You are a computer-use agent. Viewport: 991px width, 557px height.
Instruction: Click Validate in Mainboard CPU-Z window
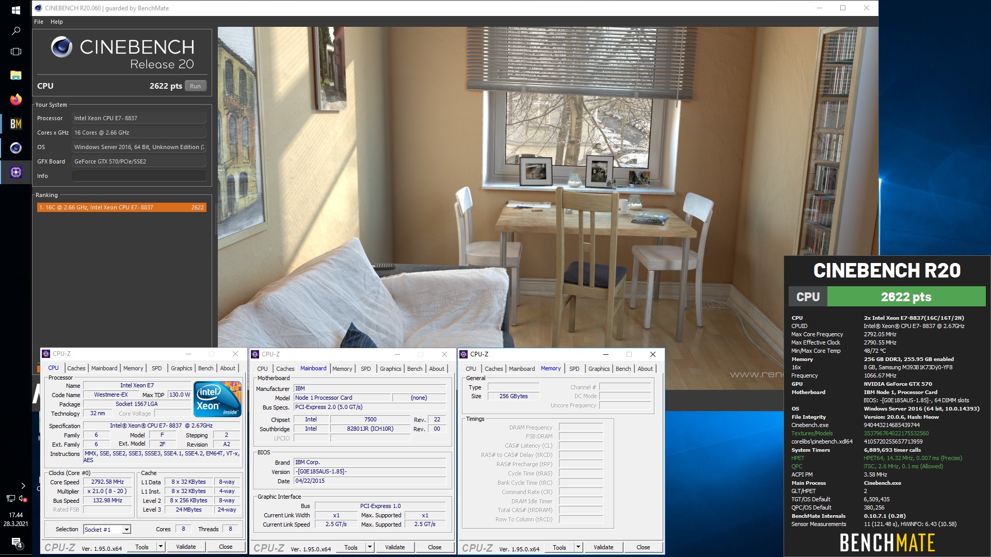tap(395, 547)
